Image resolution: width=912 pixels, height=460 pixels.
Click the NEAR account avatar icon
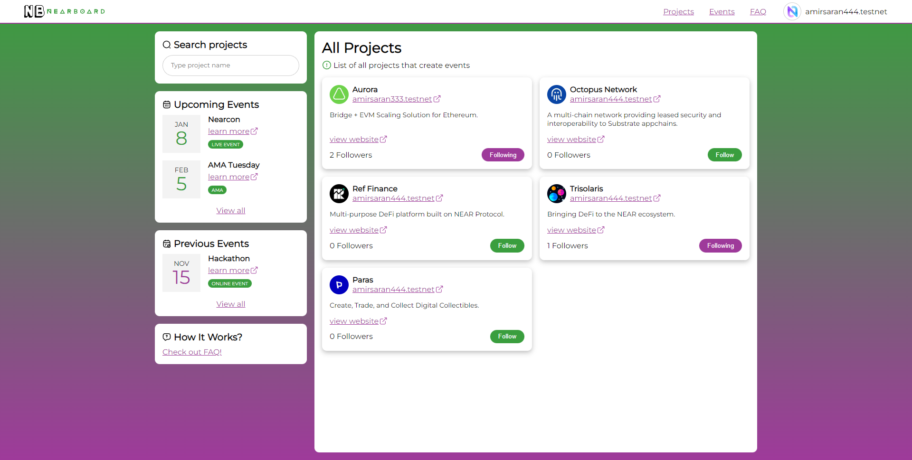tap(792, 11)
